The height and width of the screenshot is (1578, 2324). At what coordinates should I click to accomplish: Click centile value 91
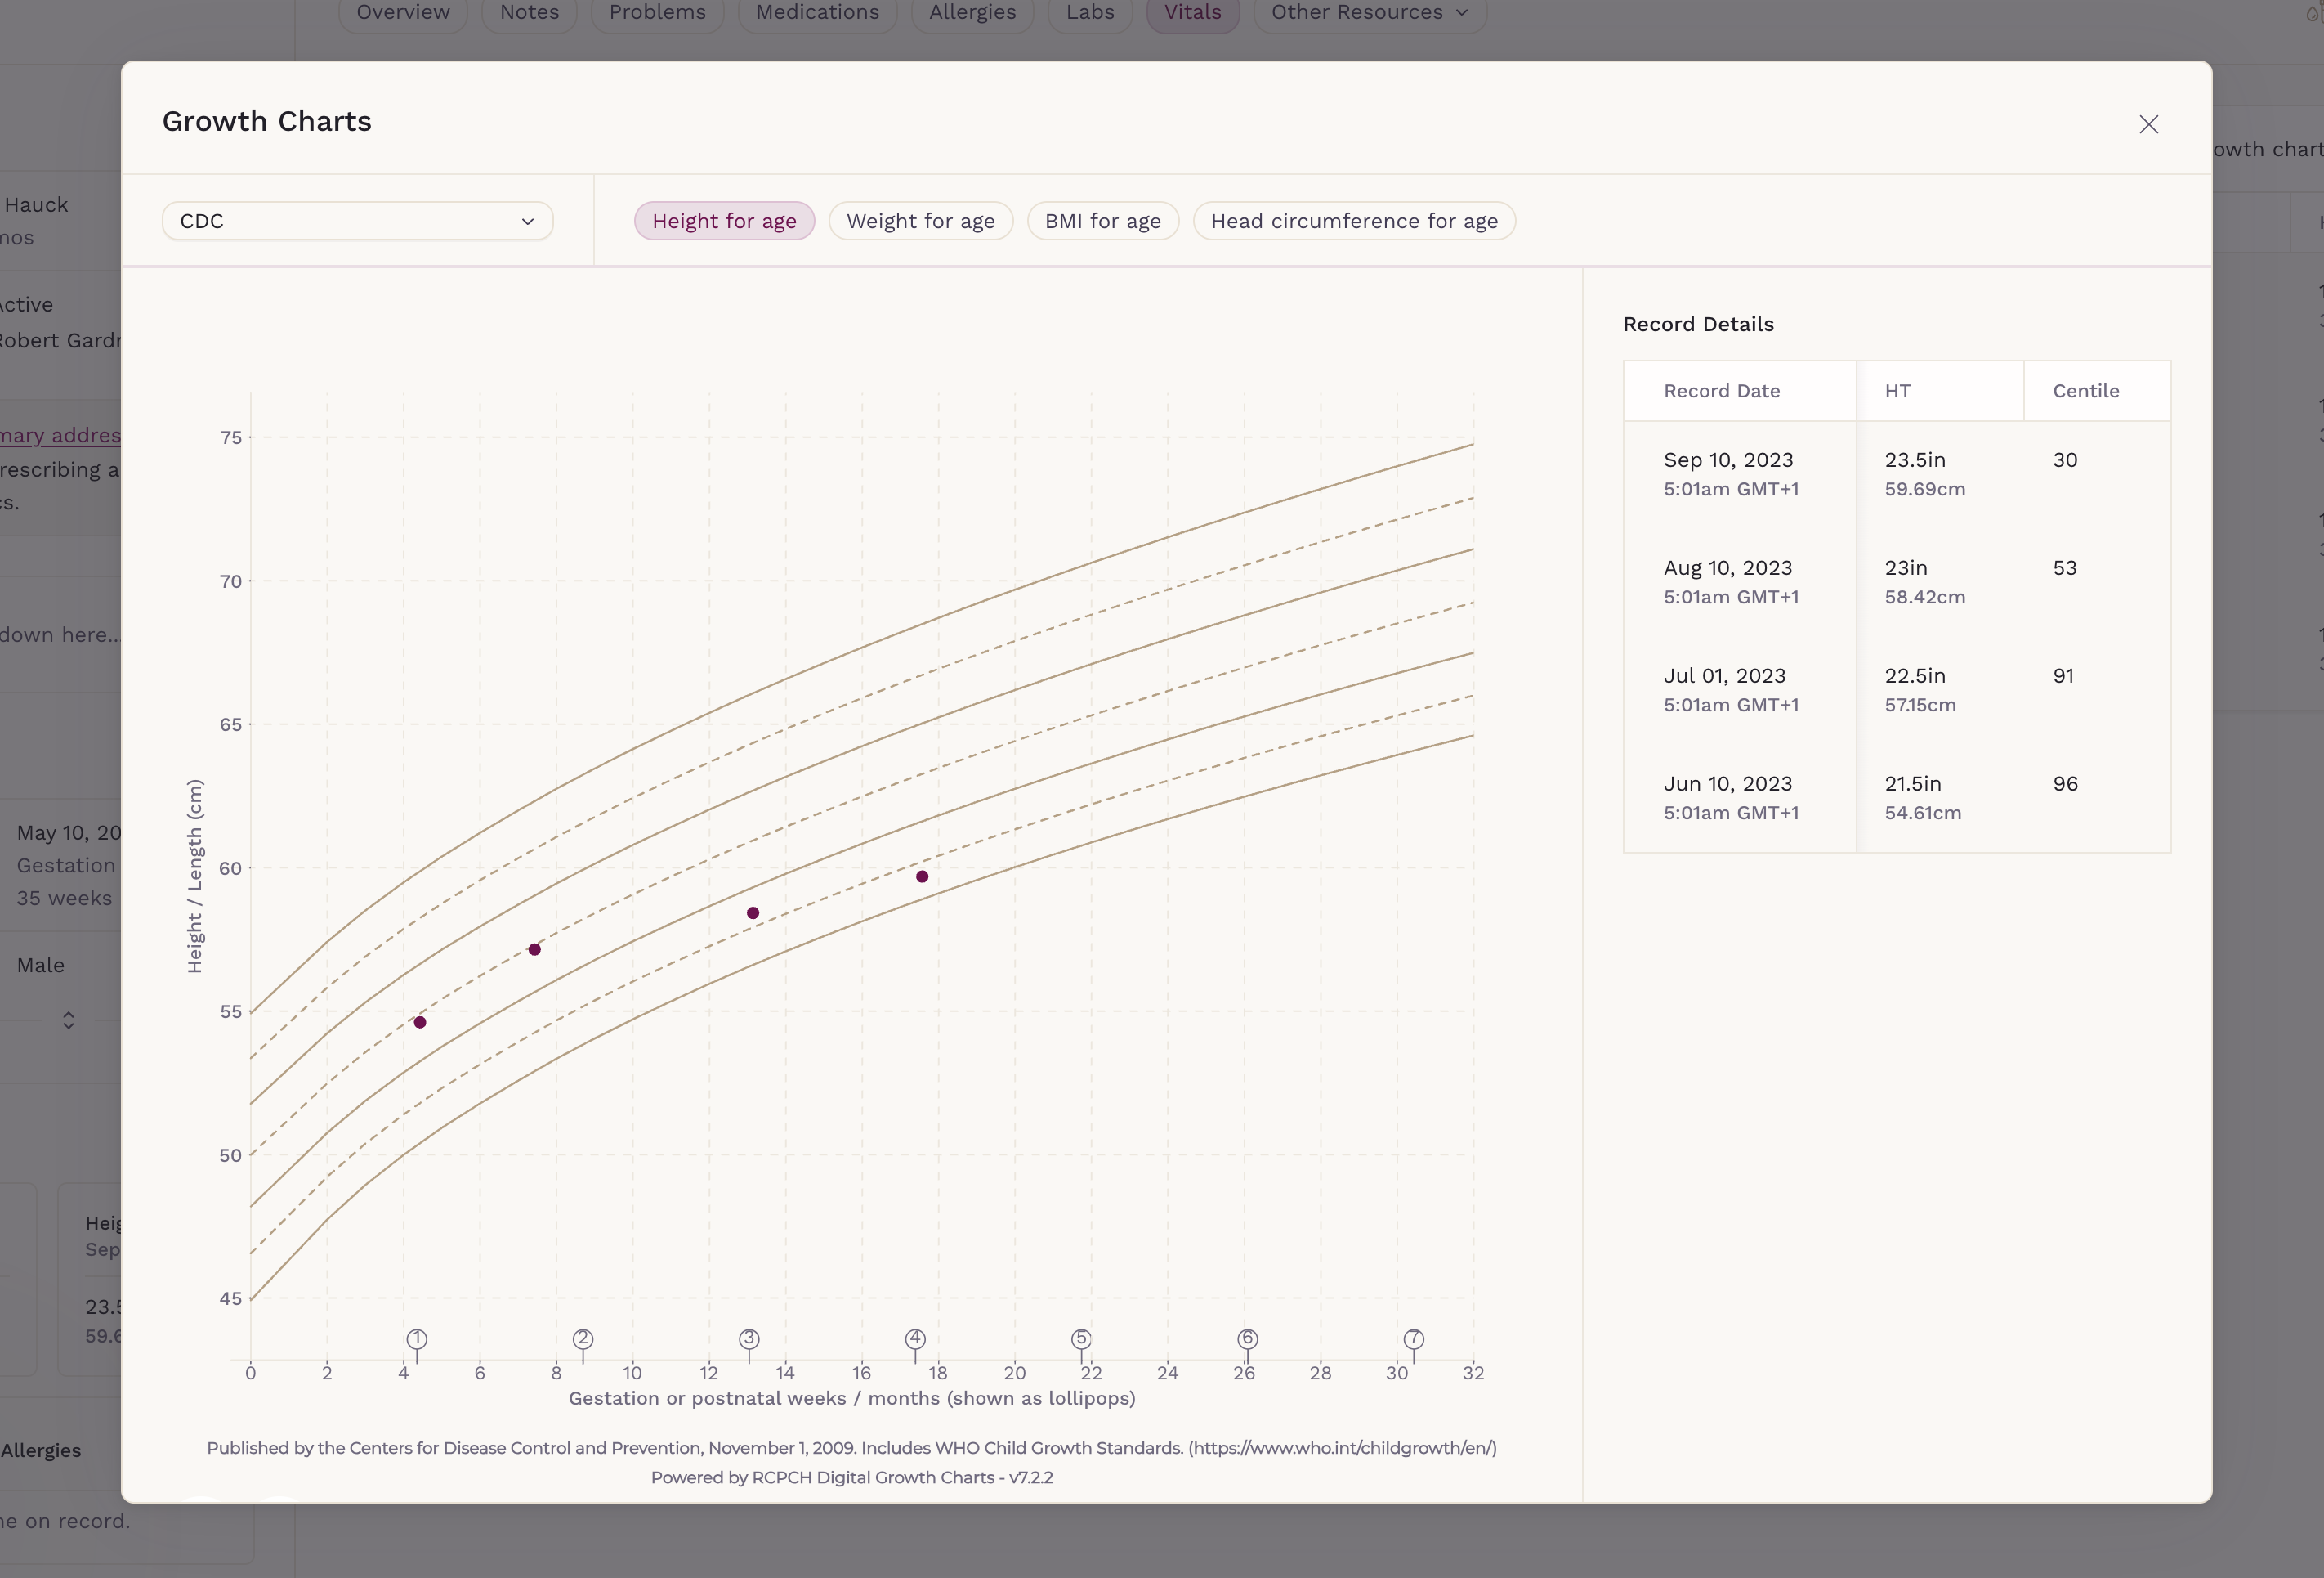pos(2063,676)
